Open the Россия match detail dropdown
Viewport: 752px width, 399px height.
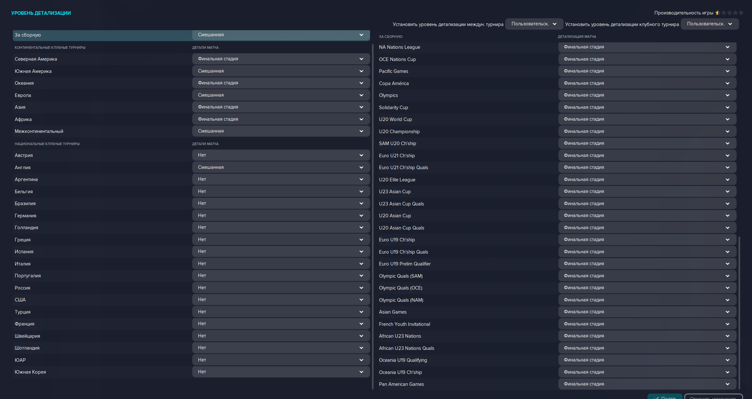click(x=281, y=288)
